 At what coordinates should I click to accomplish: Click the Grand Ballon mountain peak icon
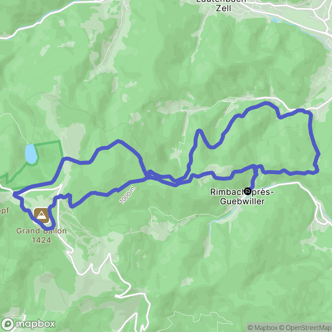click(41, 215)
